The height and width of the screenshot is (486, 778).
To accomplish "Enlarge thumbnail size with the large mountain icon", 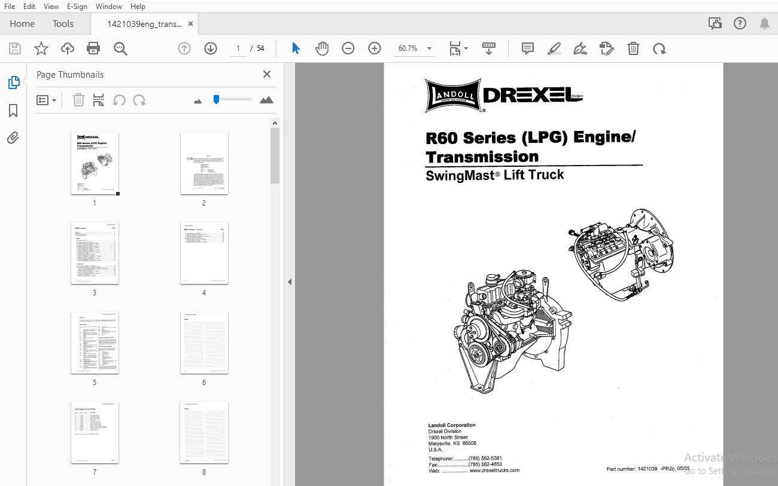I will click(267, 100).
